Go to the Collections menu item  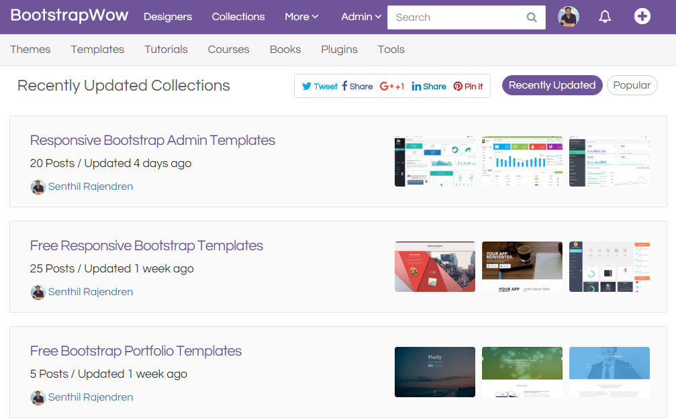click(238, 17)
